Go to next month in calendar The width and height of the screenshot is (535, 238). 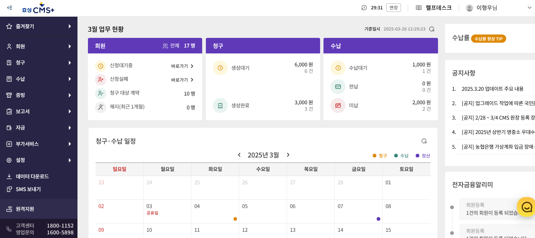tap(288, 155)
